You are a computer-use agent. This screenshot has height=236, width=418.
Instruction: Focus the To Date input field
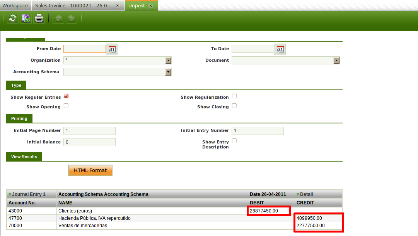click(253, 49)
